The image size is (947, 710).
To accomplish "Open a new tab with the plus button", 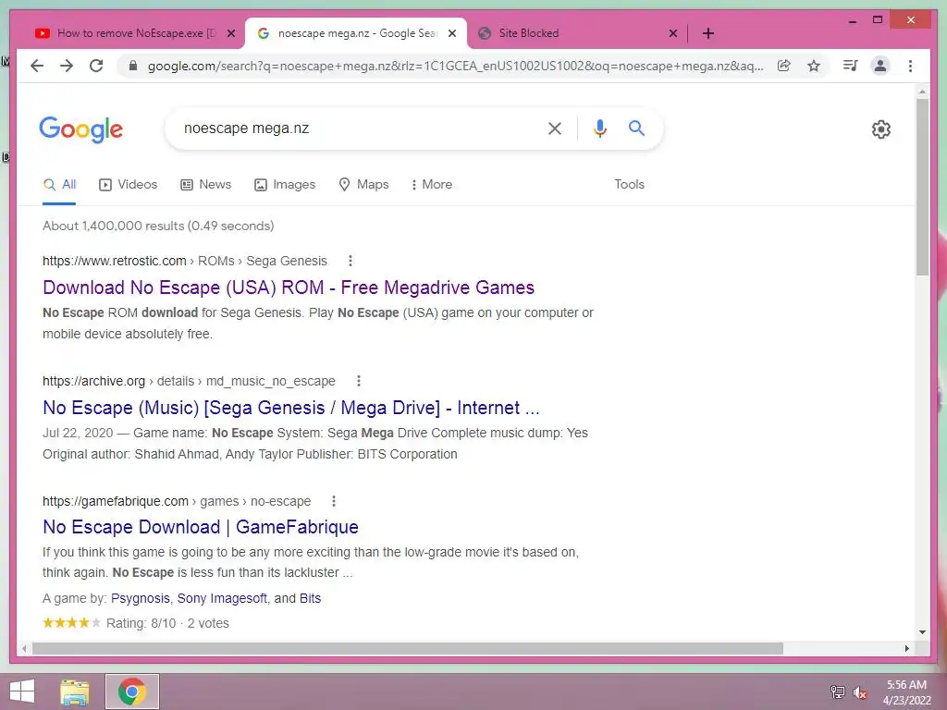I will pos(708,33).
